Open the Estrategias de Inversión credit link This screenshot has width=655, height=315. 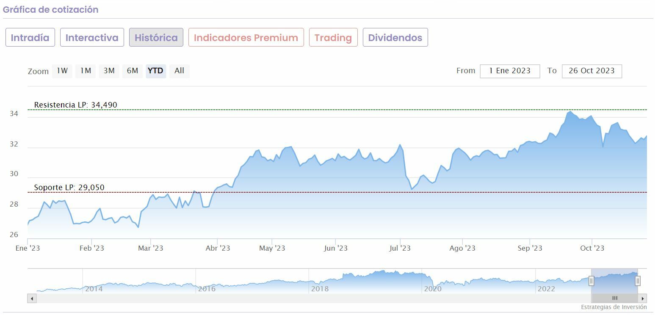click(614, 307)
